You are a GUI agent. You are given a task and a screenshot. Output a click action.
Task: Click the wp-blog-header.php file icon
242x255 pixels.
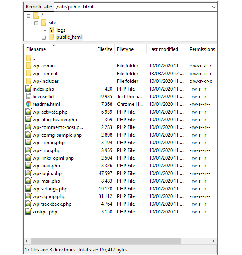[x=28, y=119]
